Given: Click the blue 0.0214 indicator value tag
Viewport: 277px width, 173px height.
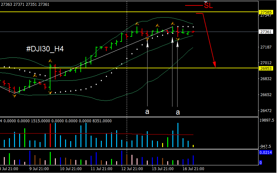Looking at the screenshot, I should tap(266, 152).
